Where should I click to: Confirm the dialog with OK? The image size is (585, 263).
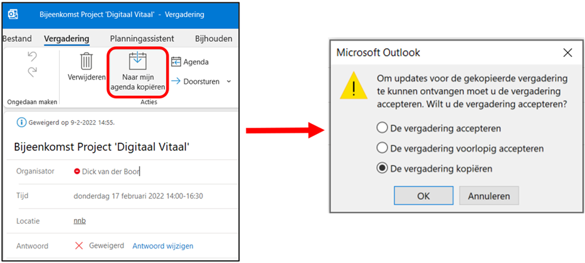[x=423, y=195]
